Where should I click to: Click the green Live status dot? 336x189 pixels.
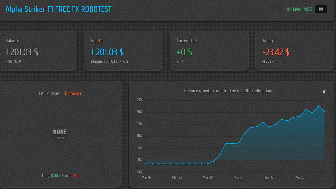pos(288,9)
